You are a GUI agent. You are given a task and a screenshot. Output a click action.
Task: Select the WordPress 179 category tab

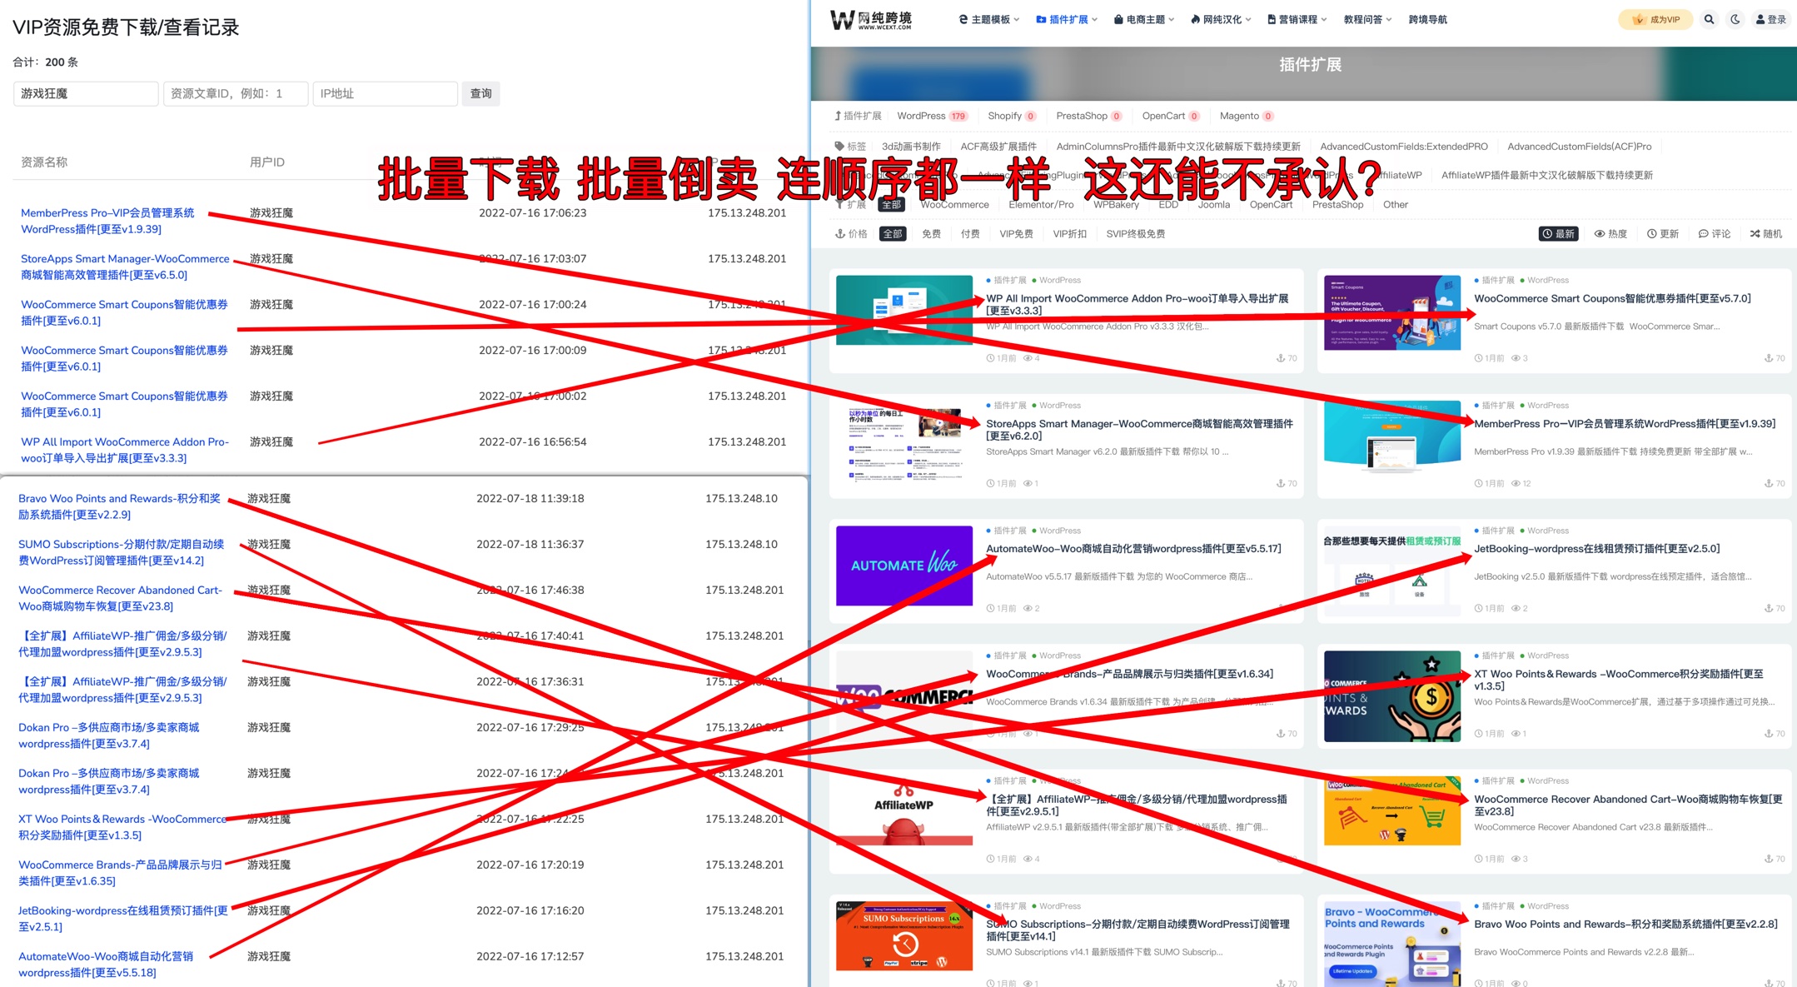(932, 116)
